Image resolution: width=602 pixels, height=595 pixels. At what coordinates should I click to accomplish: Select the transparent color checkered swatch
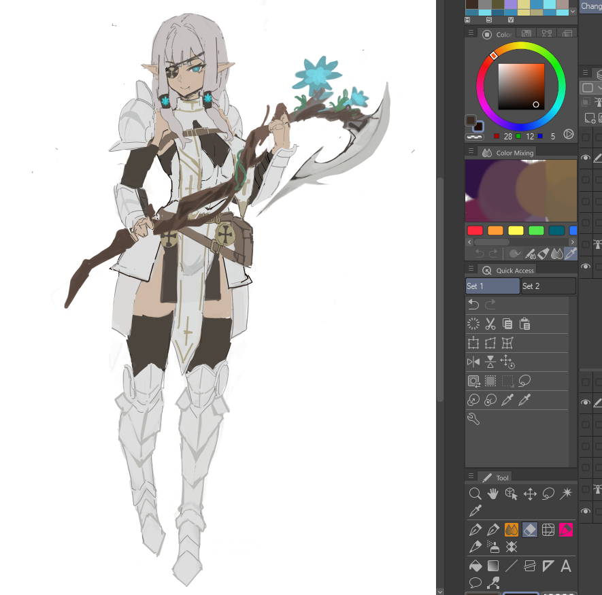(475, 137)
